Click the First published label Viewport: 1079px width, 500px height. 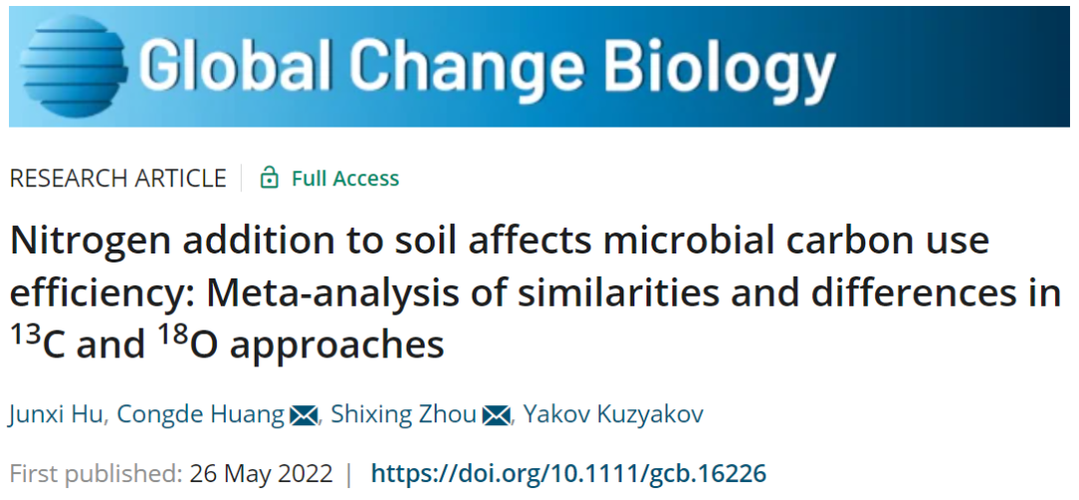pyautogui.click(x=96, y=474)
